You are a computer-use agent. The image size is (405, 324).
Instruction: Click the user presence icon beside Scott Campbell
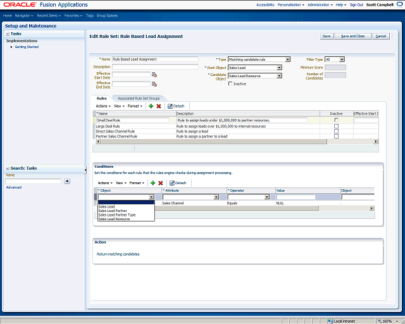coord(399,4)
